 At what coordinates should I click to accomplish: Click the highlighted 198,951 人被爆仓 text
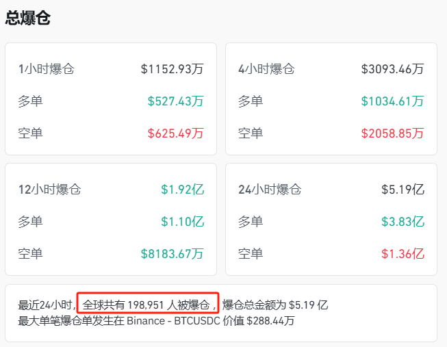(x=149, y=304)
